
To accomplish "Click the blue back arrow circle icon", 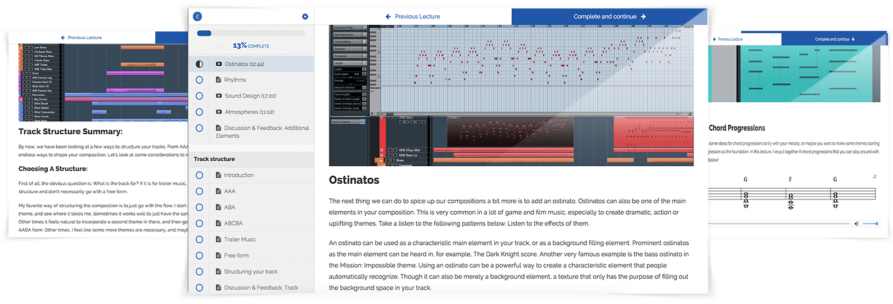I will point(197,17).
